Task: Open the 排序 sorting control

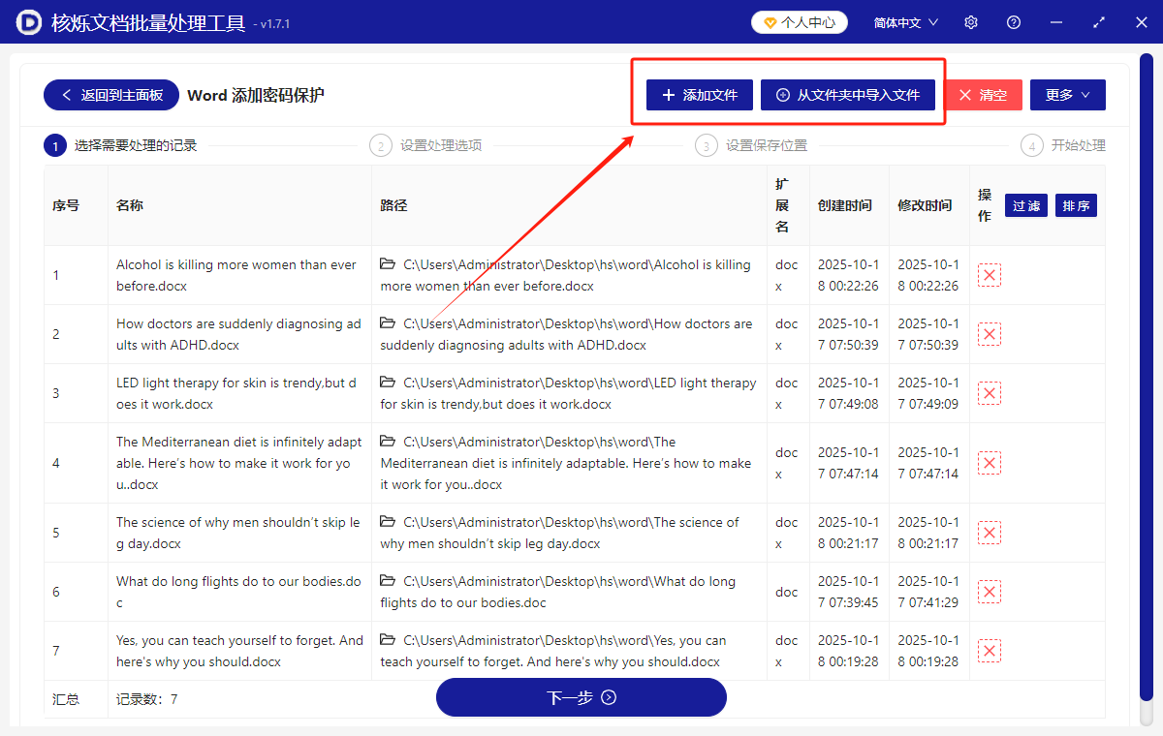Action: pyautogui.click(x=1076, y=204)
